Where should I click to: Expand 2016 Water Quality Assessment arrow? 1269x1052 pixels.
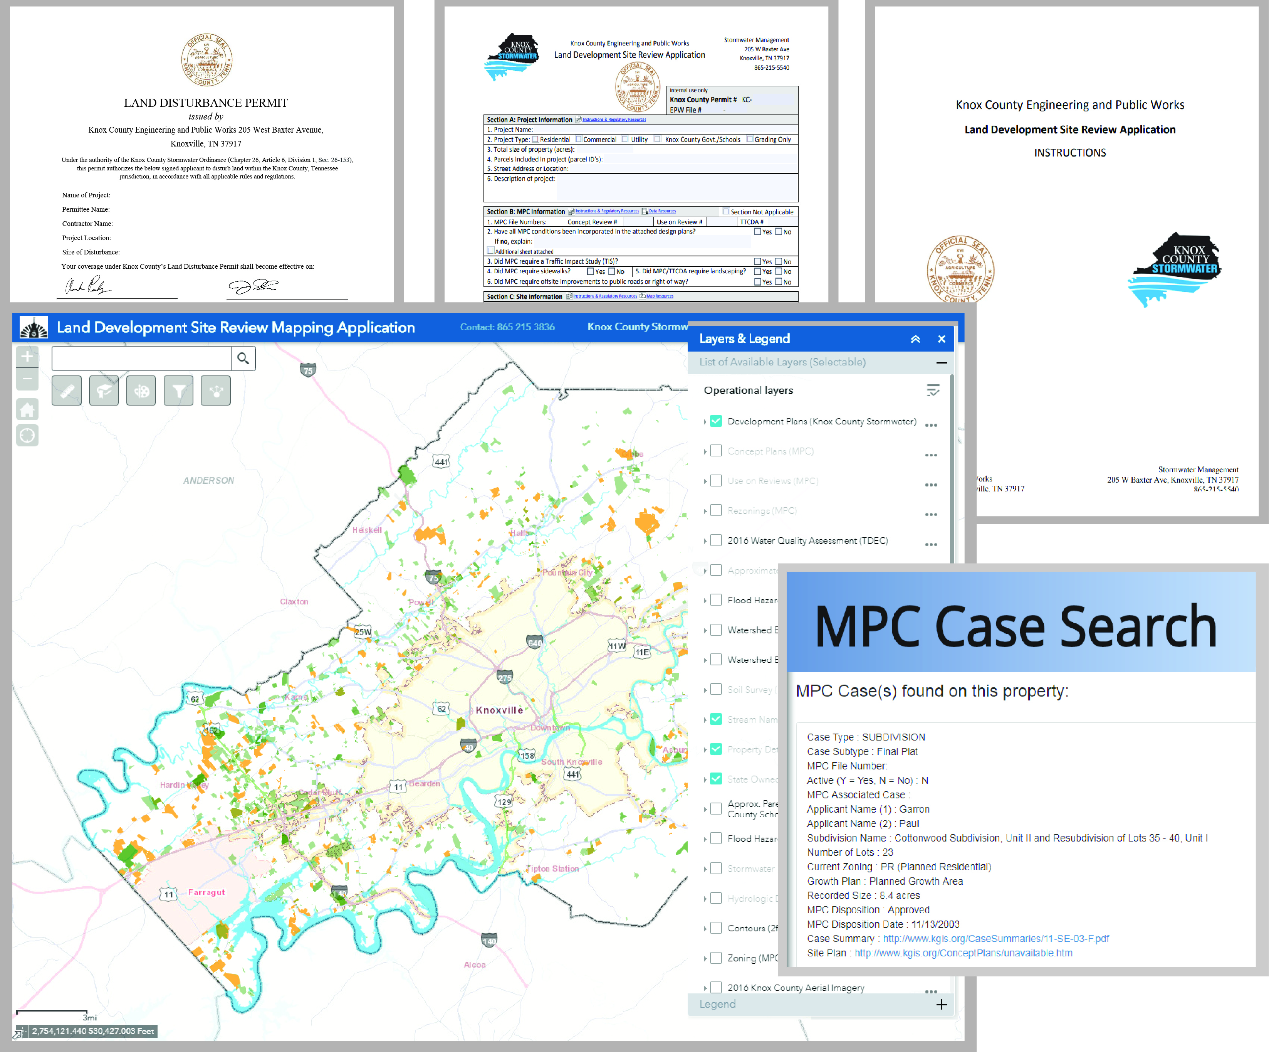pos(705,541)
